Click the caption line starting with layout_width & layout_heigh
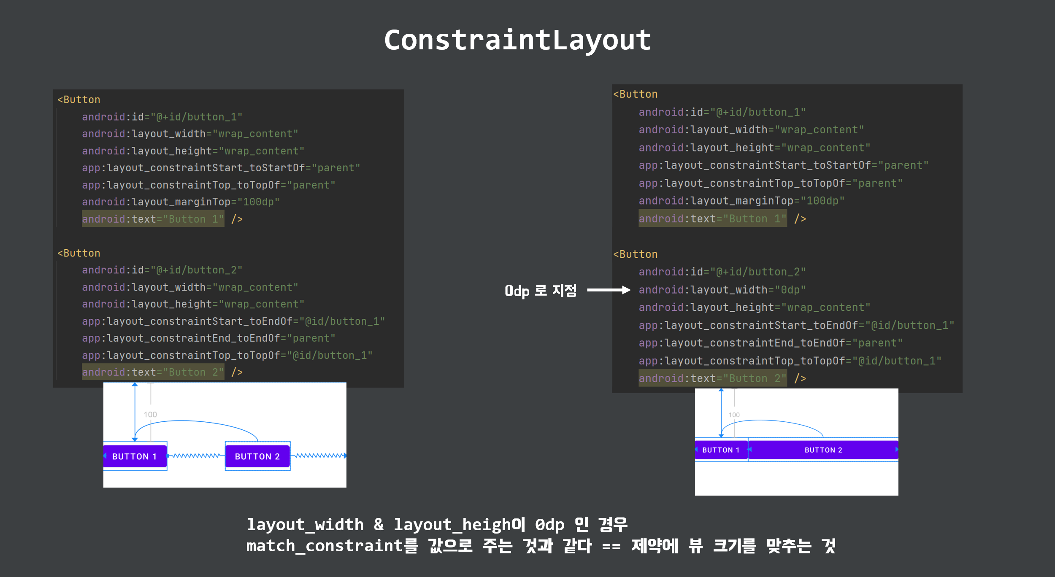Image resolution: width=1055 pixels, height=577 pixels. [437, 524]
